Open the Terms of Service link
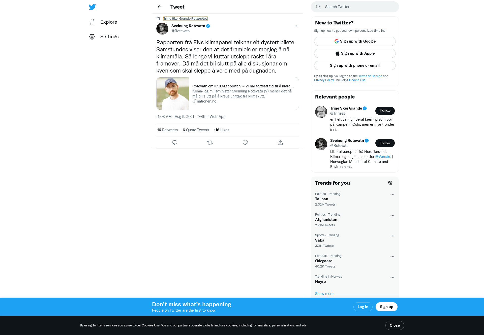Viewport: 484px width, 335px height. pyautogui.click(x=370, y=76)
